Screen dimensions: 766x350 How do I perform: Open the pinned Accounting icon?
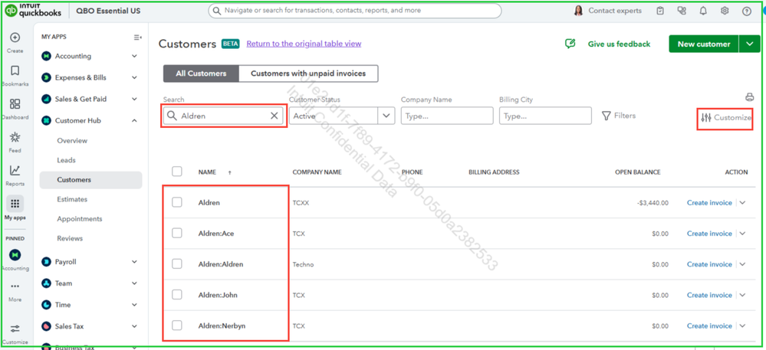pyautogui.click(x=15, y=254)
